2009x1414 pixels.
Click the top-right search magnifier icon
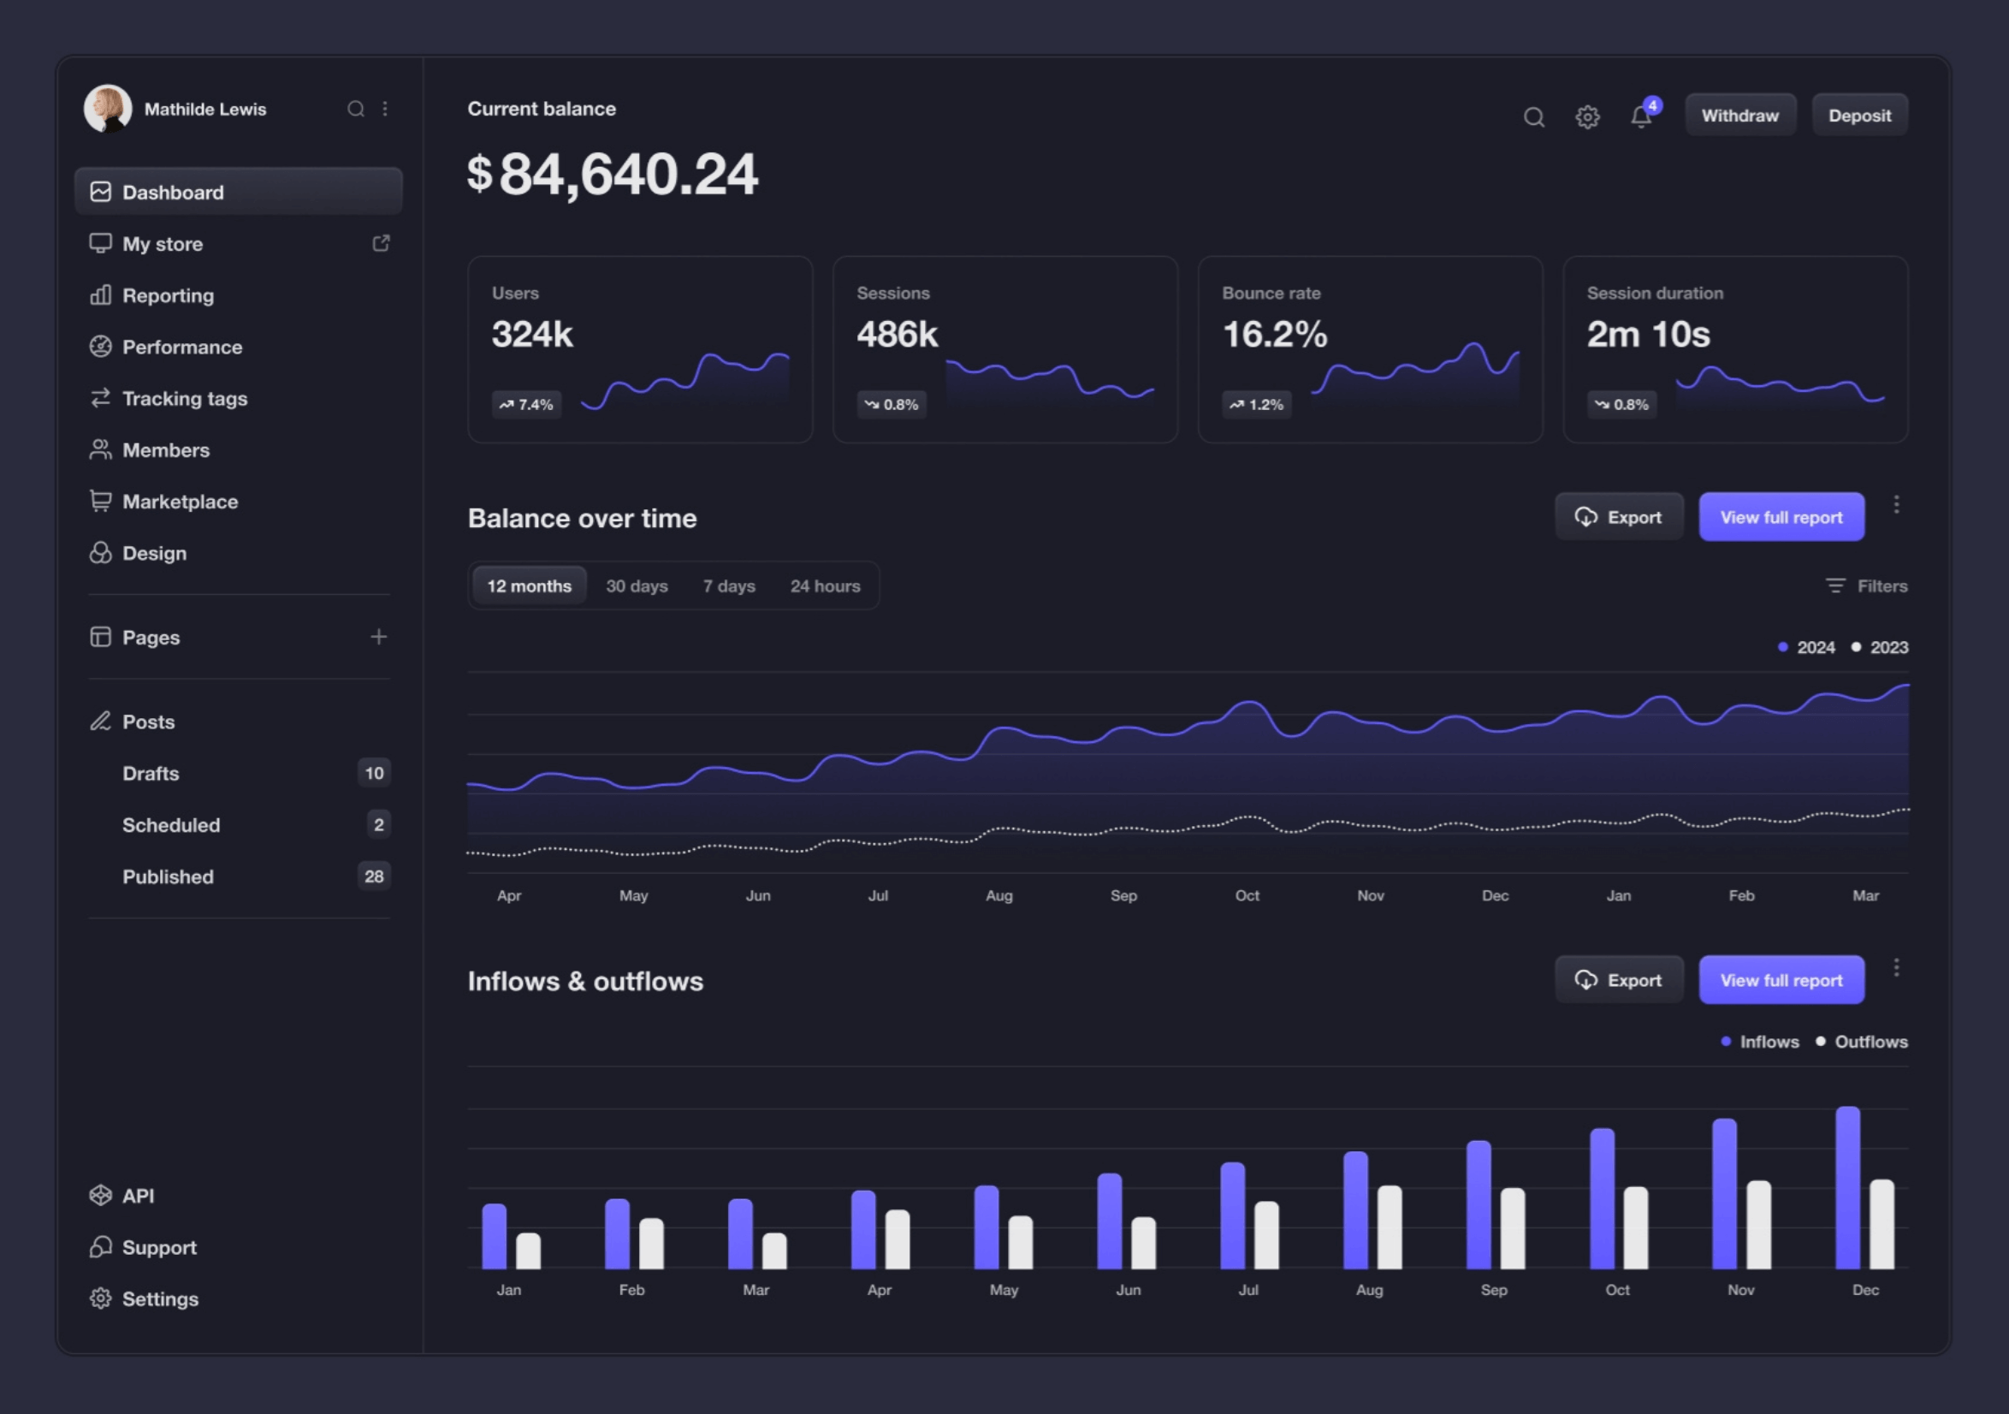[1533, 116]
